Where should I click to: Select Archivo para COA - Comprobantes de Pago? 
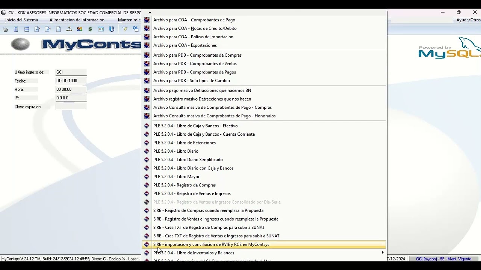pyautogui.click(x=264, y=20)
